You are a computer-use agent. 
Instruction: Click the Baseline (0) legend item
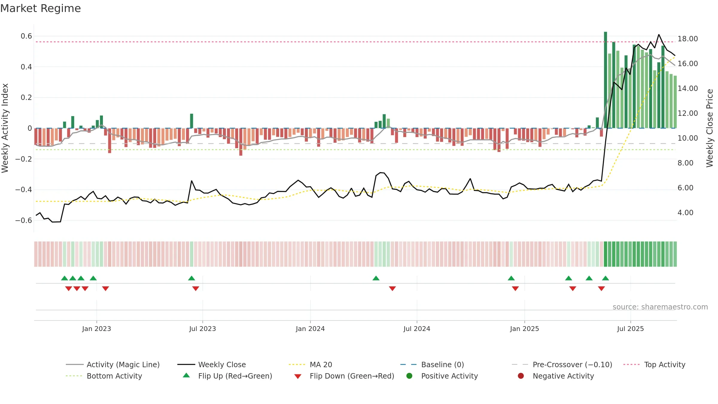pos(432,364)
